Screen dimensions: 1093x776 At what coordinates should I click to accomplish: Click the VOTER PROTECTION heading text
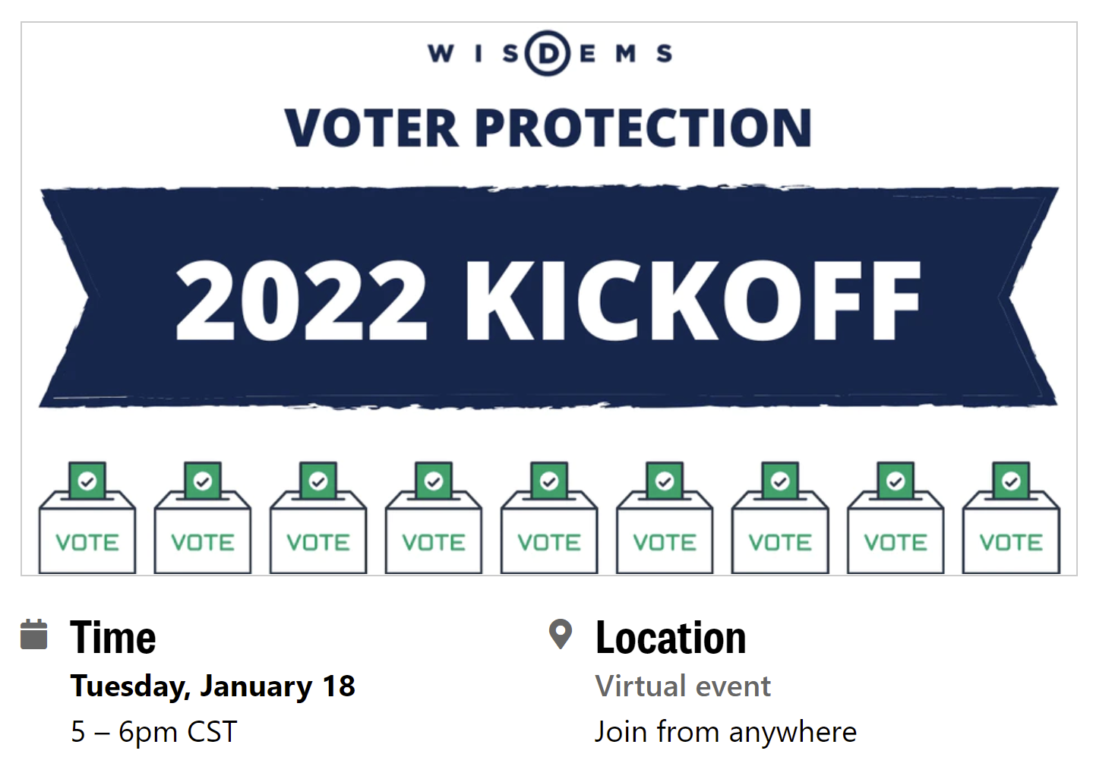(548, 128)
